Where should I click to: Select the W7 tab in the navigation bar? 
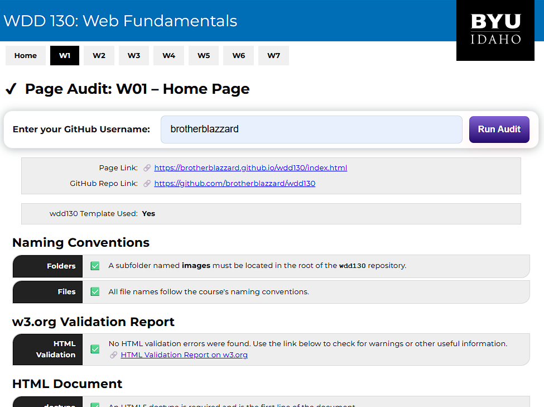pyautogui.click(x=273, y=55)
